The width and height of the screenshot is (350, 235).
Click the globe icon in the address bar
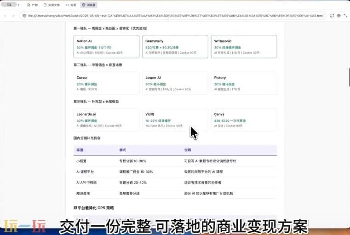tap(24, 16)
